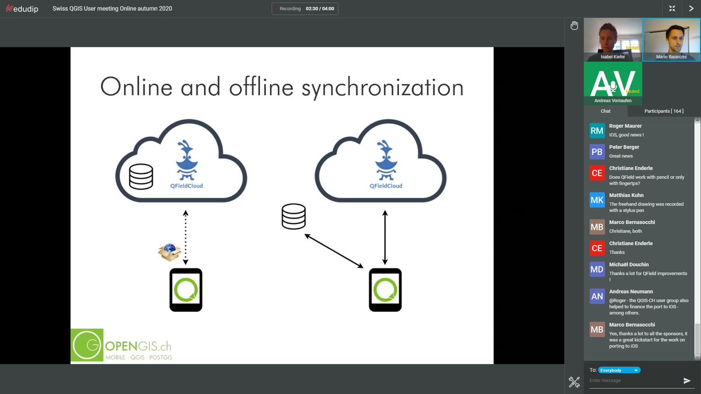
Task: Click the name Matthias Kuhn in chat
Action: click(x=627, y=196)
